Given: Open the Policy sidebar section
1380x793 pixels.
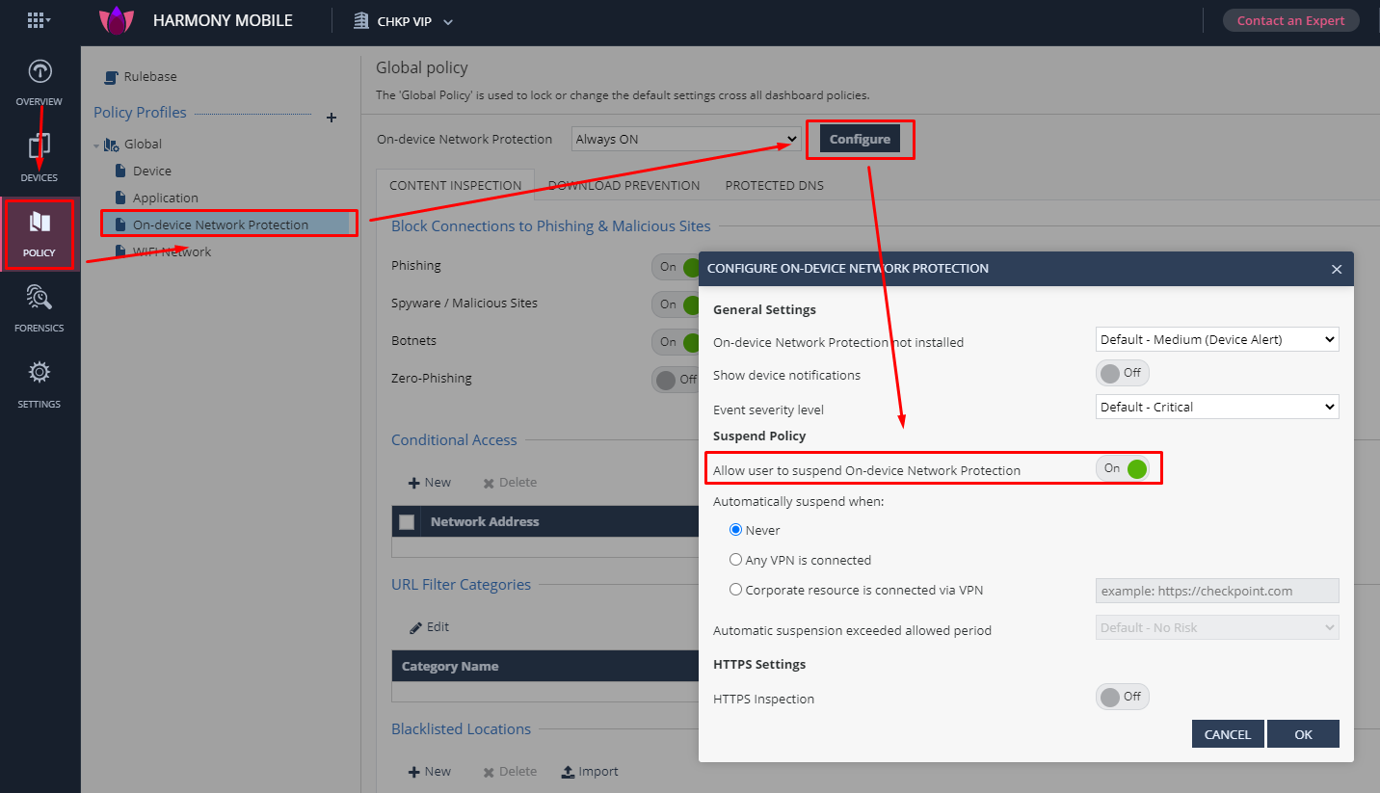Looking at the screenshot, I should (39, 233).
